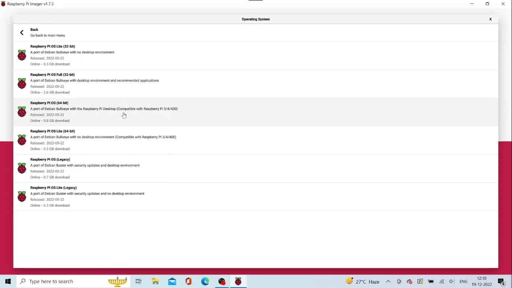Select Raspberry Pi OS Lite (32-bit) raspberry icon

[22, 55]
